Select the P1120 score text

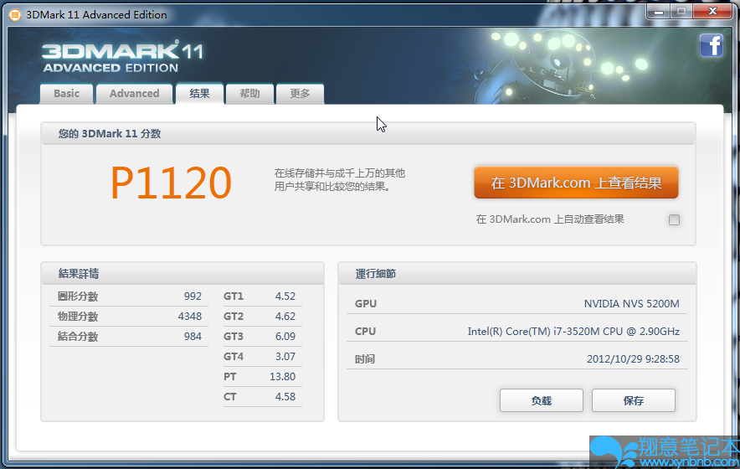tap(171, 183)
